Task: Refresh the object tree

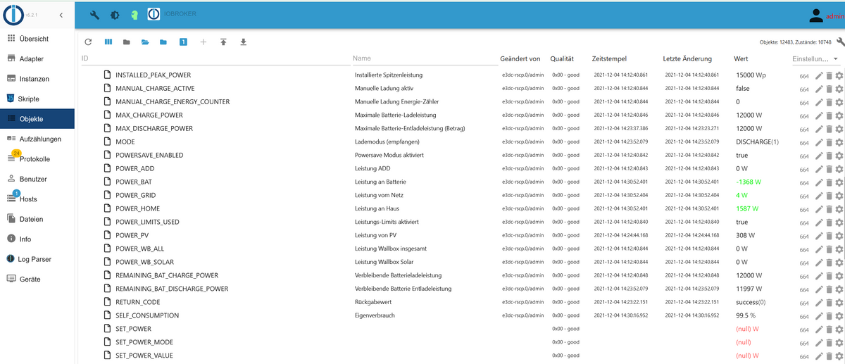Action: tap(88, 42)
